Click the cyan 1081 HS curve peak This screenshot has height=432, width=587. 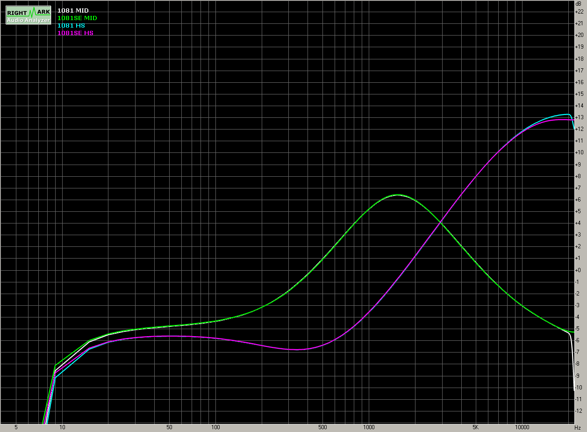click(x=567, y=114)
